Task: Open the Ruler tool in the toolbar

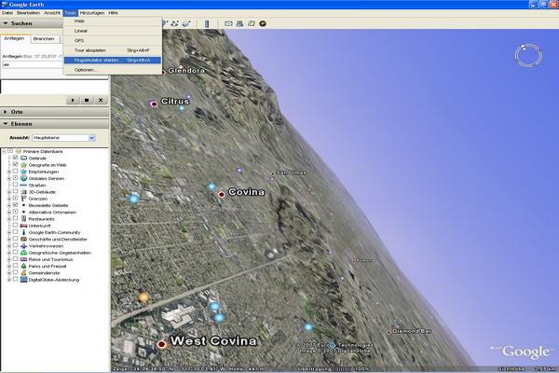Action: [x=207, y=23]
